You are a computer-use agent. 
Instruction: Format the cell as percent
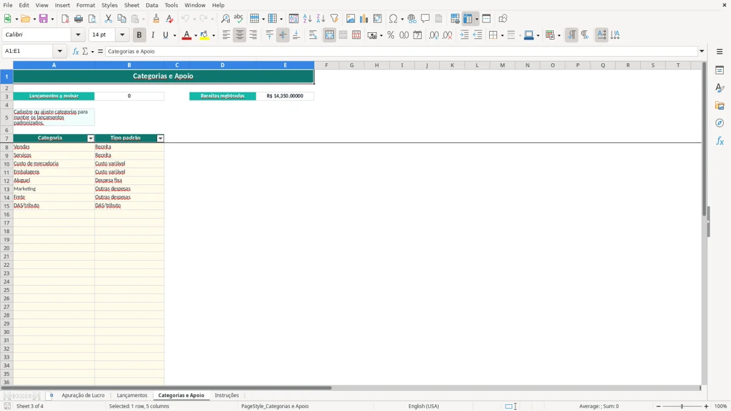pos(391,35)
